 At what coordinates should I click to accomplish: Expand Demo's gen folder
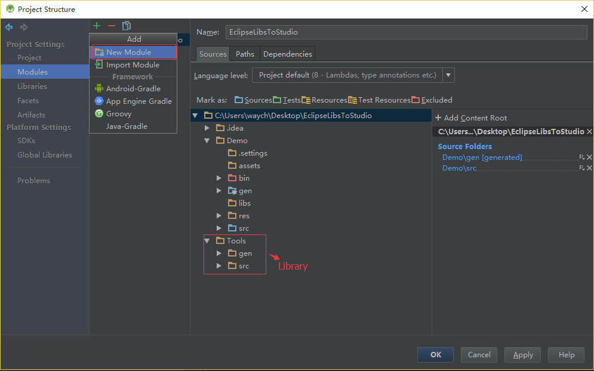[219, 191]
